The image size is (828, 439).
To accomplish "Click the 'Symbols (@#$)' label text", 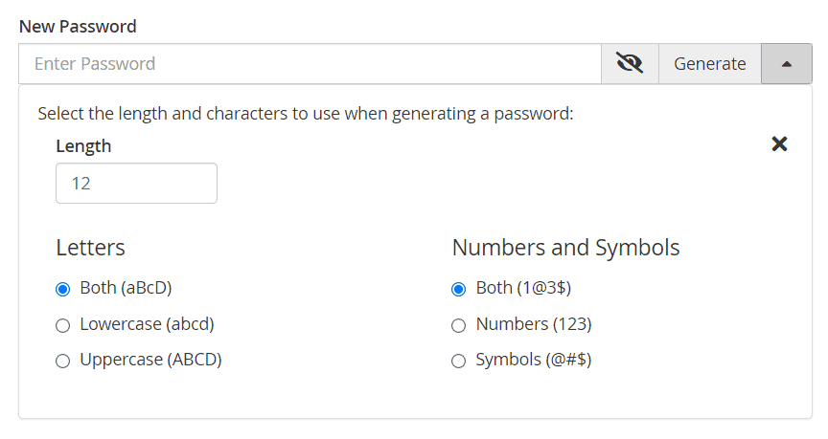I will click(x=534, y=360).
